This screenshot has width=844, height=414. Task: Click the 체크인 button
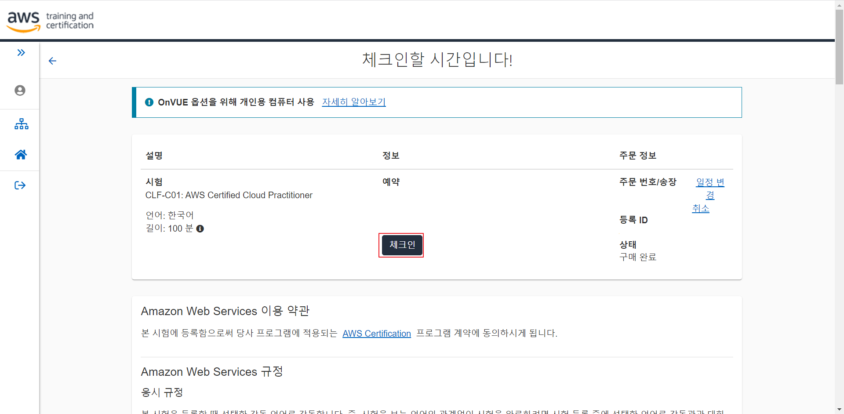click(x=402, y=245)
